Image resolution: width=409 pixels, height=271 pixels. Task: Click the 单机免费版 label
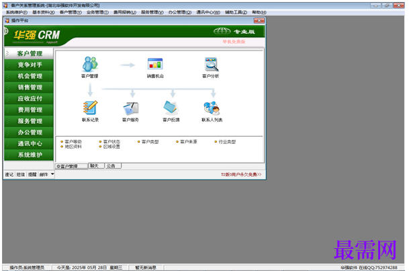click(x=234, y=42)
